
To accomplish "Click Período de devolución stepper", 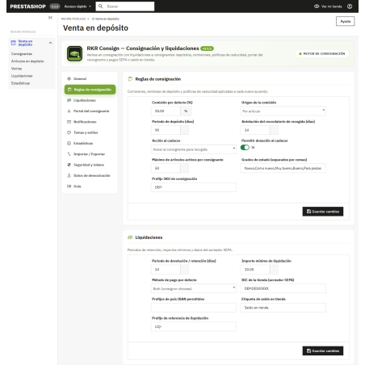I will click(184, 269).
